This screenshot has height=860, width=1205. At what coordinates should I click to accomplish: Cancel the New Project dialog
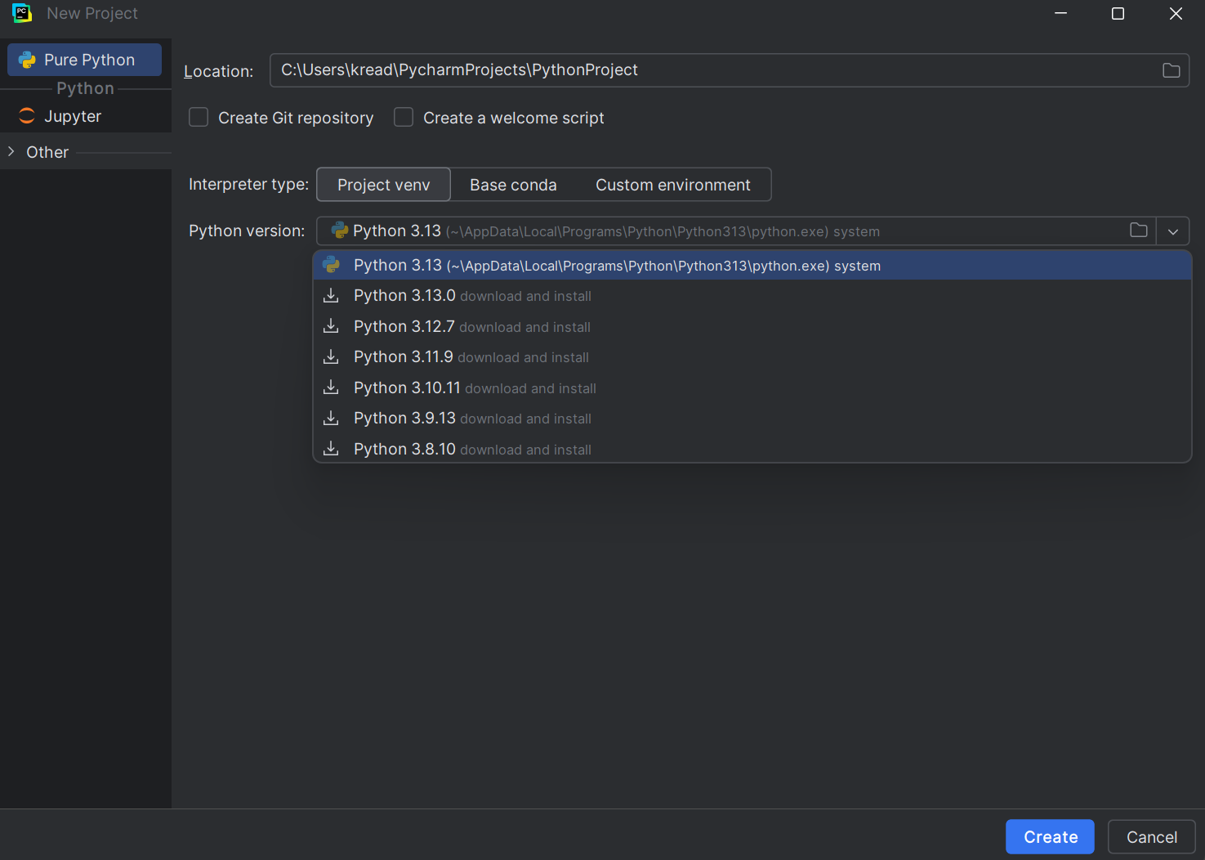(x=1151, y=836)
